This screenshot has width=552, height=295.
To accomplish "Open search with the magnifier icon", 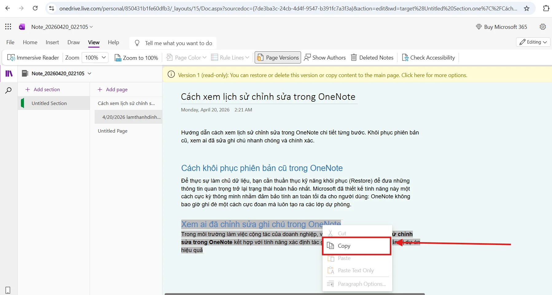I will click(x=9, y=90).
